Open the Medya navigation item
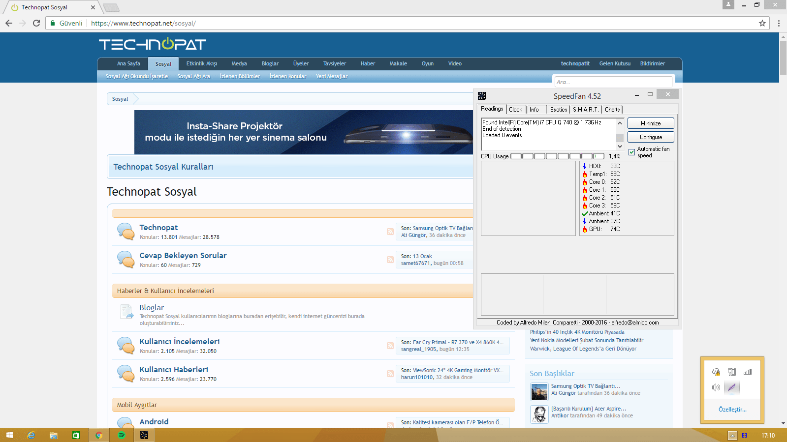 click(x=239, y=63)
